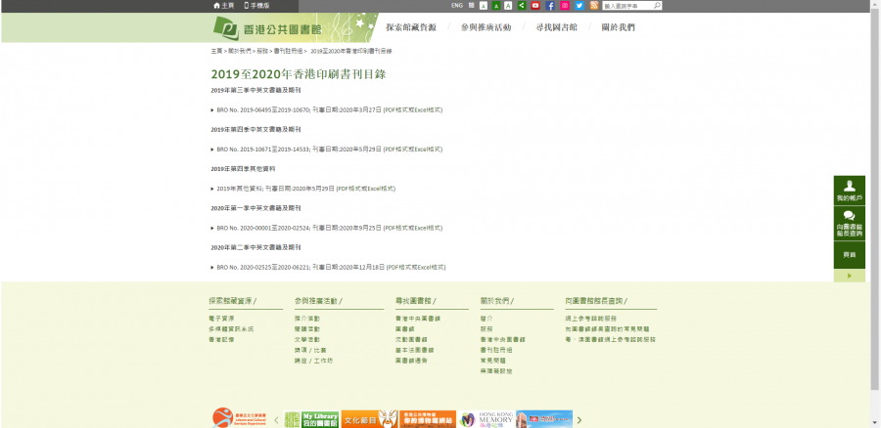Viewport: 881px width, 428px height.
Task: Open 我的帳戶 side panel icon
Action: (849, 191)
